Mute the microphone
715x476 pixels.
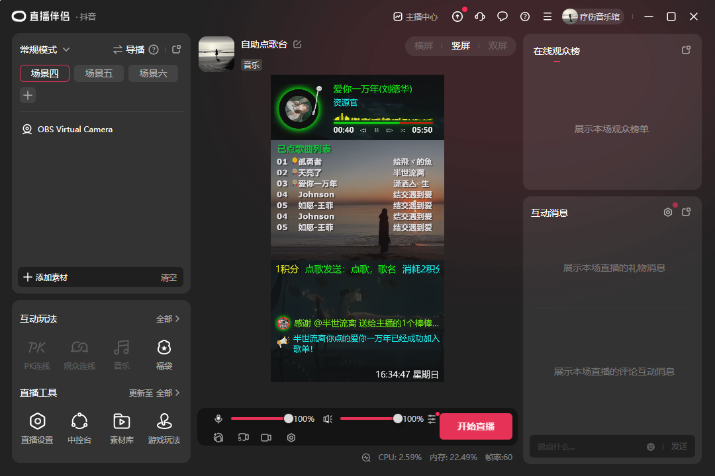click(x=218, y=419)
